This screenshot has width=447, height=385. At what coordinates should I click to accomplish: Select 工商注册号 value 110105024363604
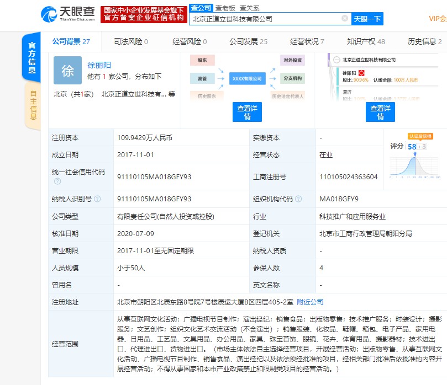(x=348, y=177)
